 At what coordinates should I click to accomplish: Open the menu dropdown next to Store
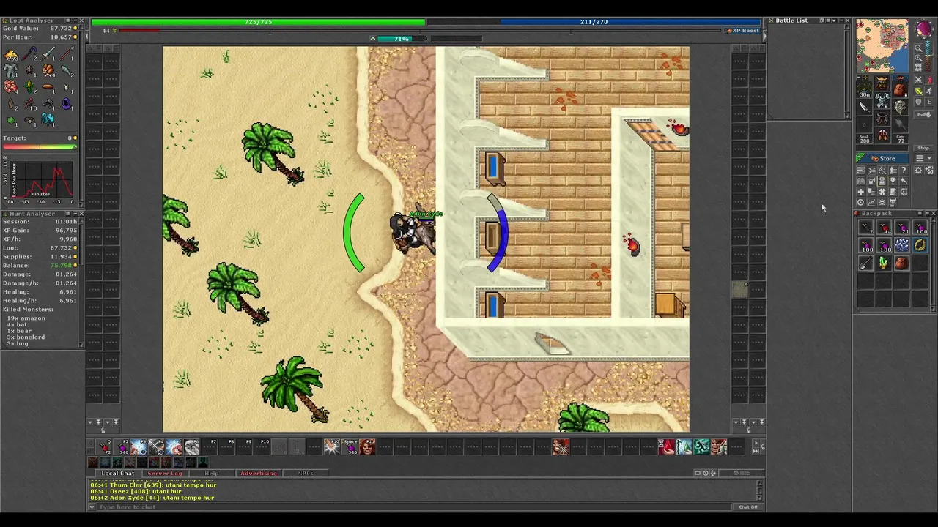click(923, 158)
